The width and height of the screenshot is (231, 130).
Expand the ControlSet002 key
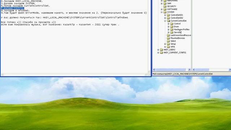tap(165, 18)
